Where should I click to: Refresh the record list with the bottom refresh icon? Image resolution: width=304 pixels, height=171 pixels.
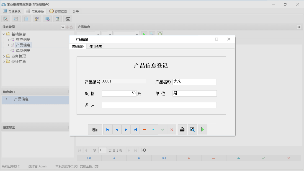[144, 150]
